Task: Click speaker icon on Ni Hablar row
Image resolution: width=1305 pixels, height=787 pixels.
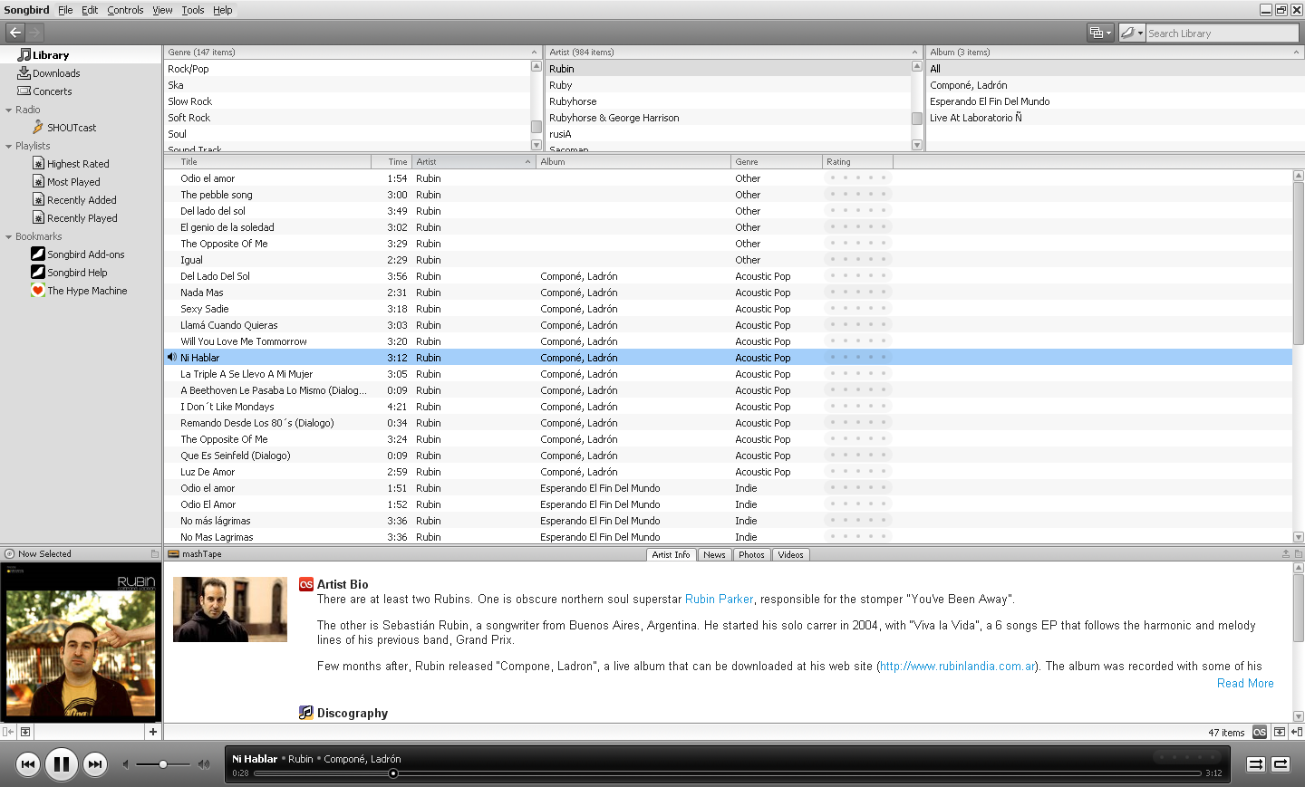Action: (171, 358)
